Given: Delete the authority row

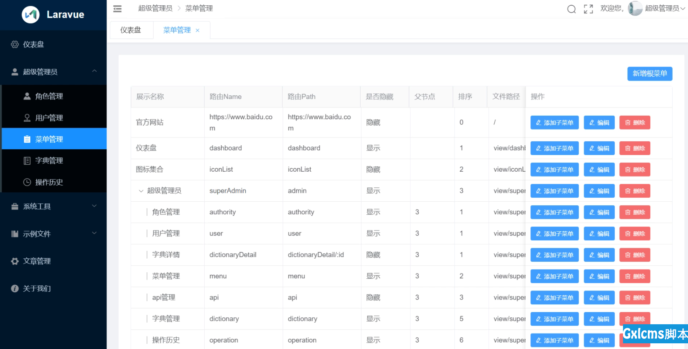Looking at the screenshot, I should 635,212.
